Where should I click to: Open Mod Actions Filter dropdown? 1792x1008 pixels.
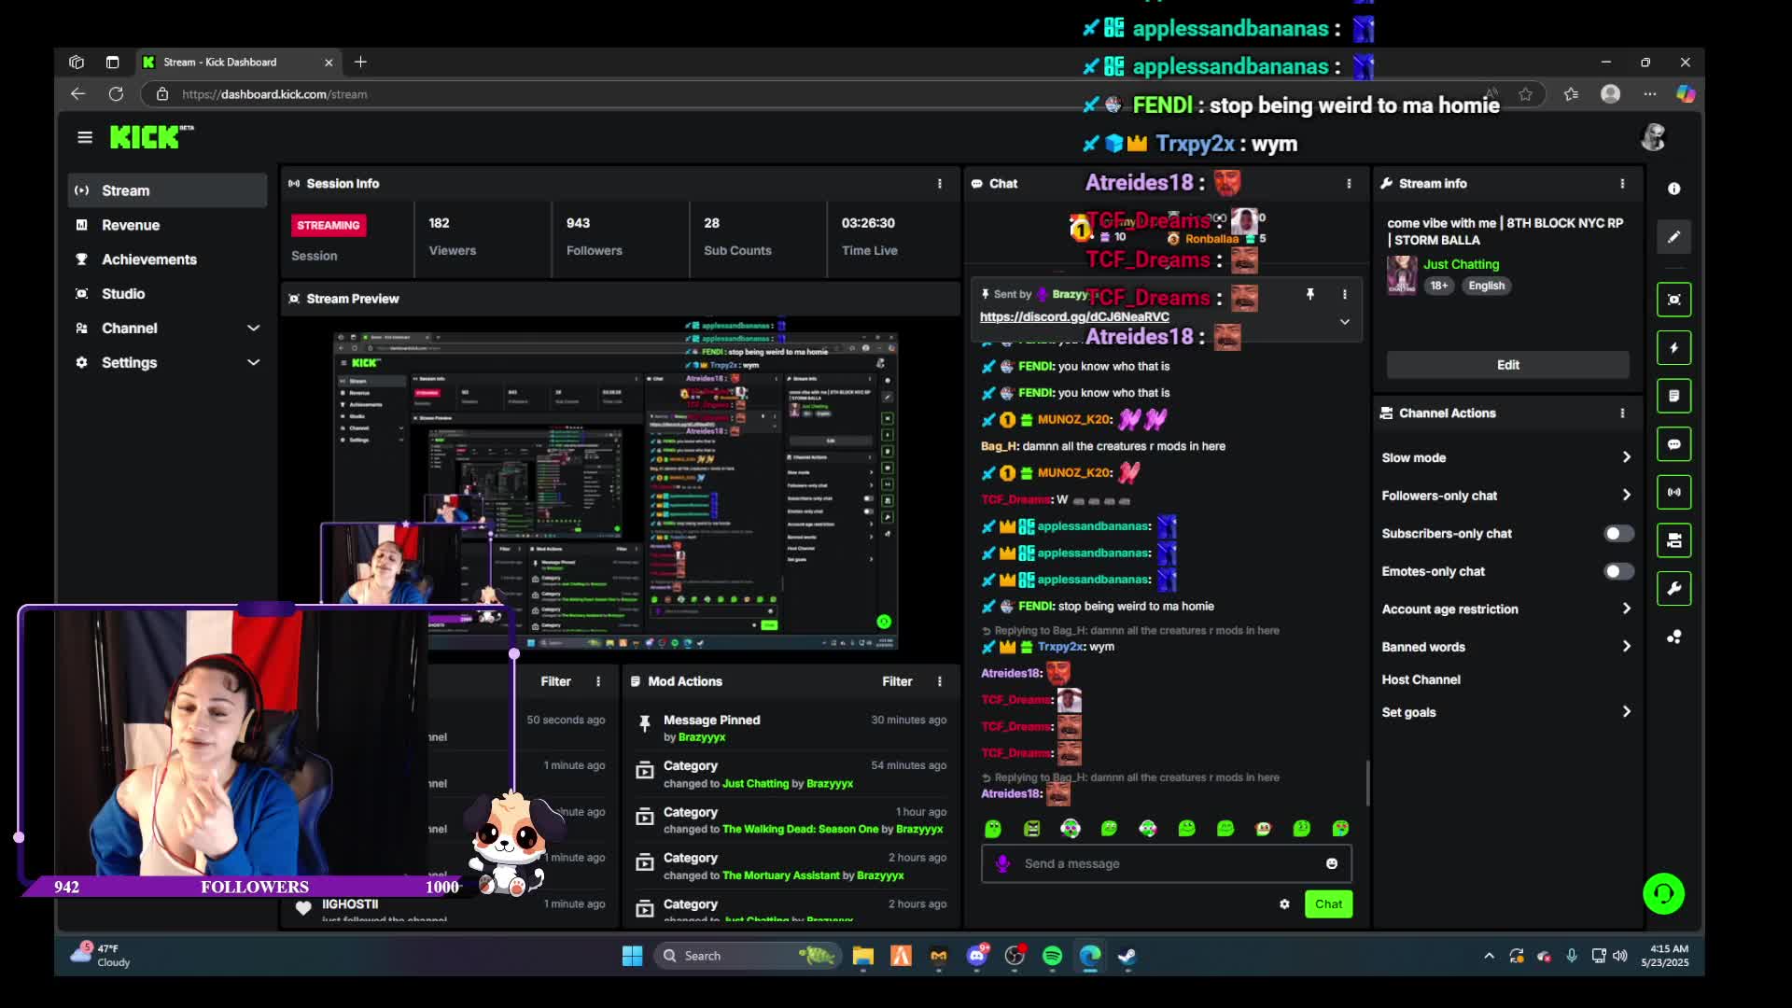coord(897,681)
